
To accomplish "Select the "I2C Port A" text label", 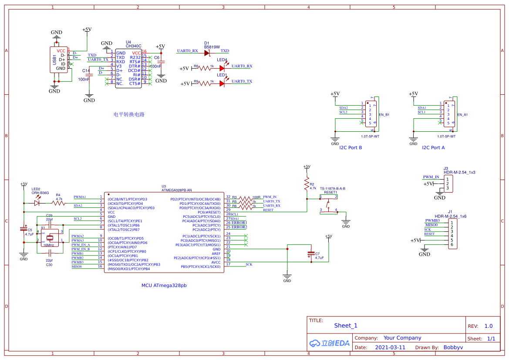I will [433, 148].
